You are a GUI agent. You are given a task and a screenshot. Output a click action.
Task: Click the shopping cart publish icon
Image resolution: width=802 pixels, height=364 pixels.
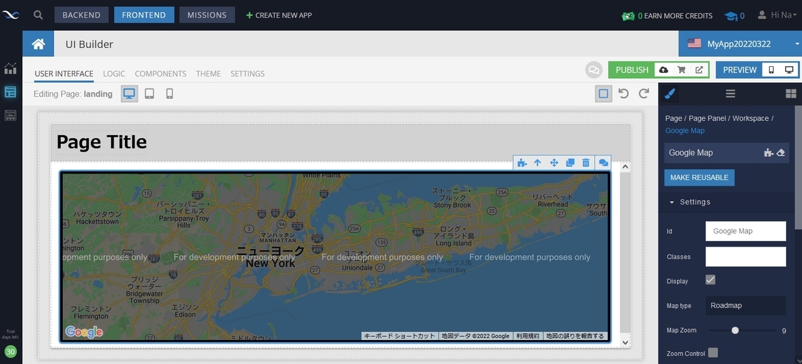pos(681,69)
